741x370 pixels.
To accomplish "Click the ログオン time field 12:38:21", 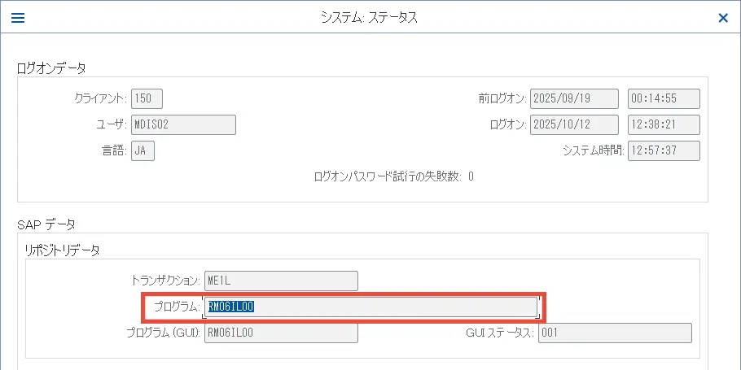I will click(x=664, y=124).
